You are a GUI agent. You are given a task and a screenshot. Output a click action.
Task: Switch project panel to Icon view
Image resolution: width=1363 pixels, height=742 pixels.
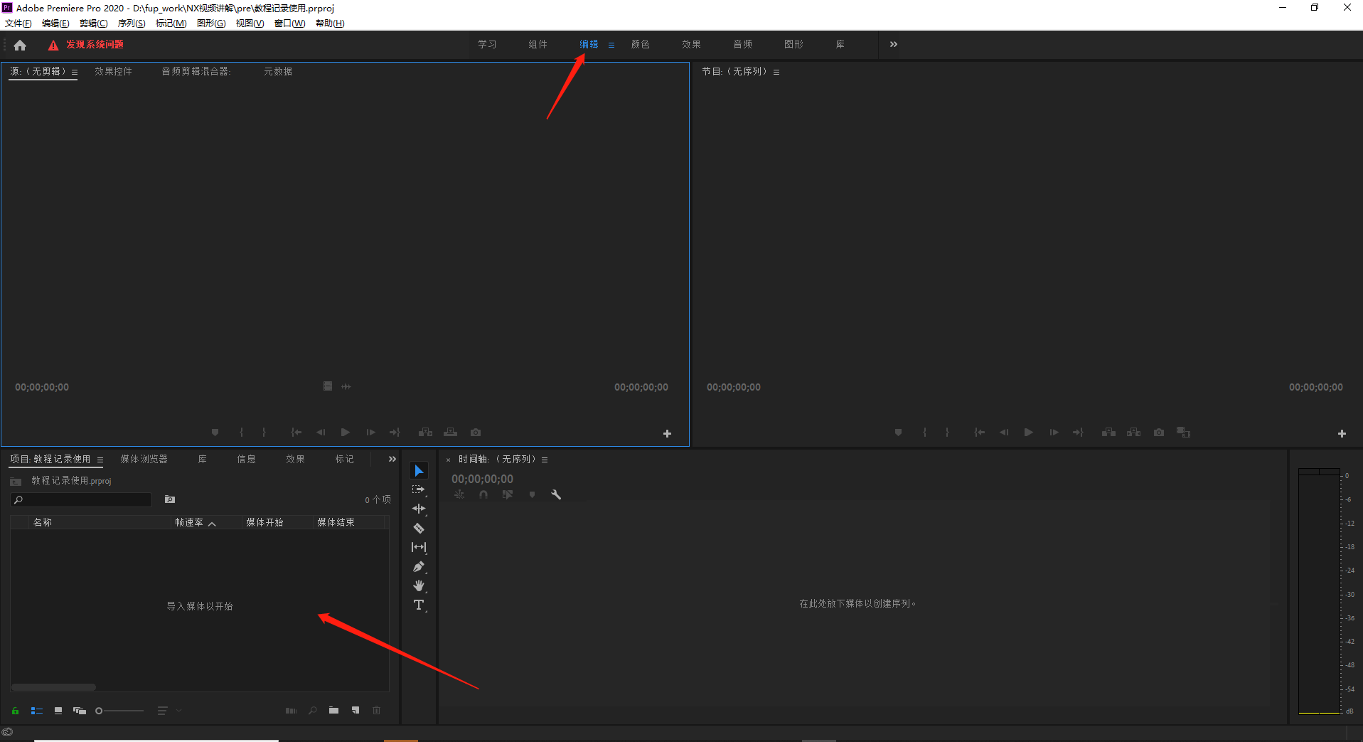coord(58,711)
